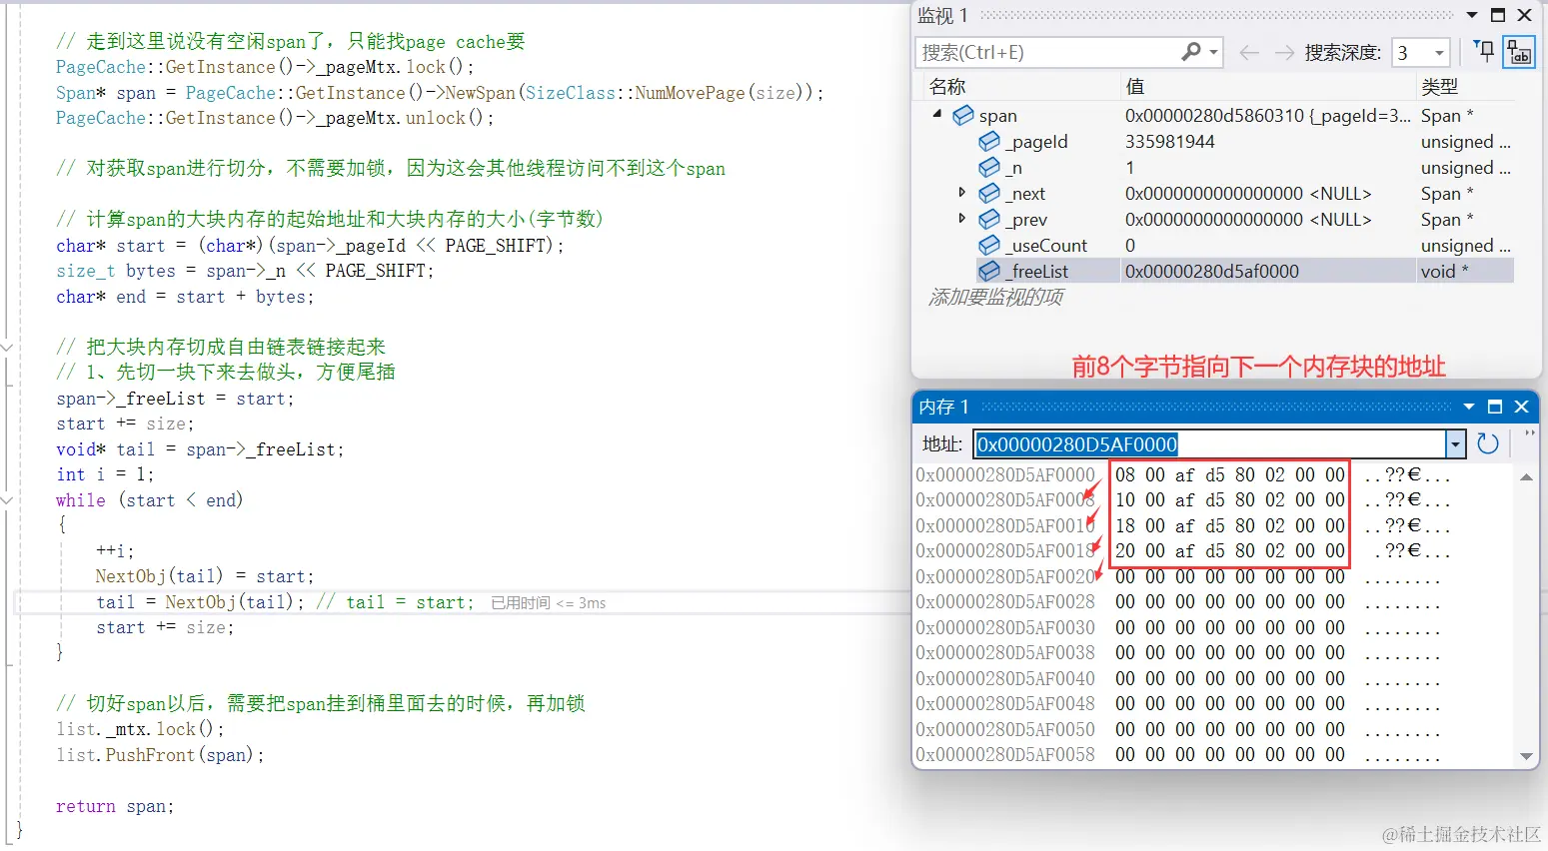Click the 已用时间 <= 3ms PerfTip link

[x=548, y=602]
